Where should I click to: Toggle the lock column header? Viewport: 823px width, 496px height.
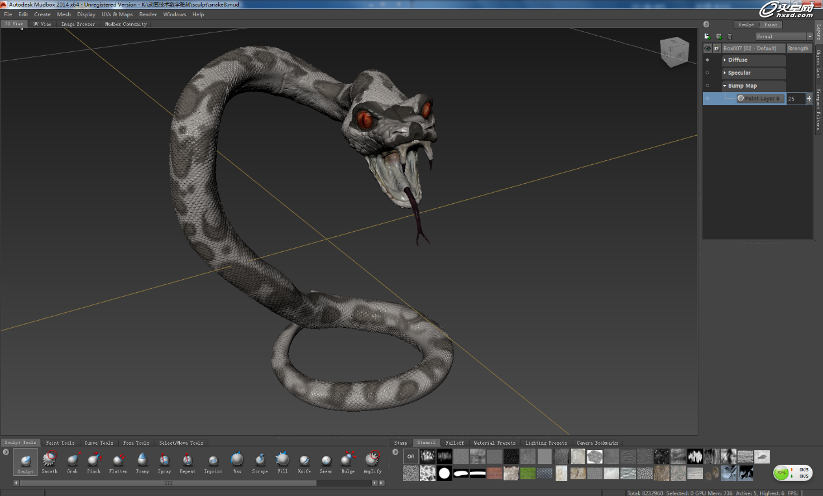[717, 48]
